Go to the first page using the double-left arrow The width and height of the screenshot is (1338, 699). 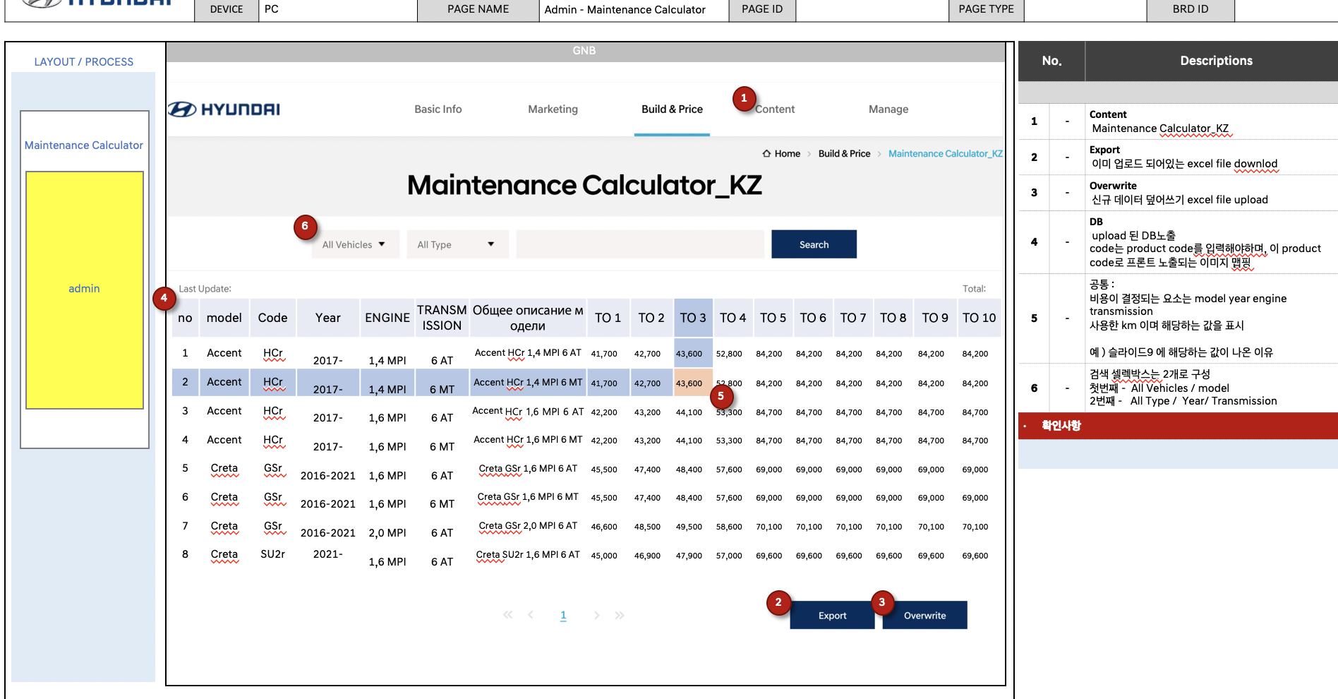(x=507, y=615)
